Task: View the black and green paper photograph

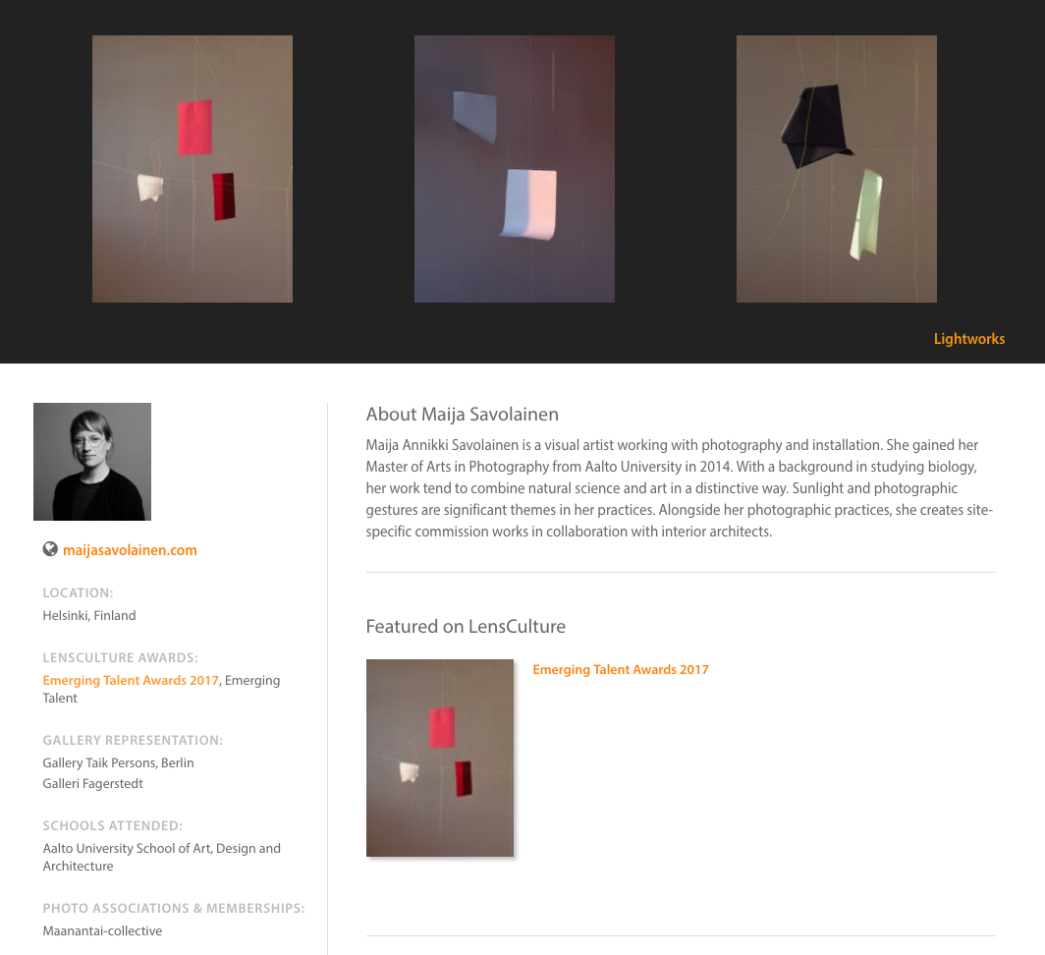Action: pyautogui.click(x=837, y=169)
